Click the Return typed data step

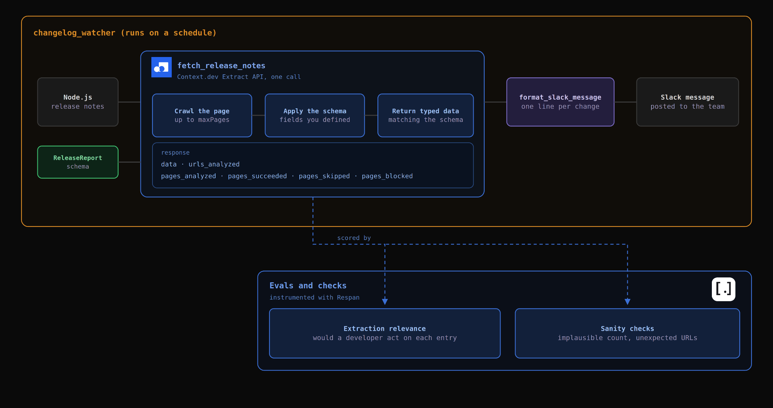pyautogui.click(x=425, y=115)
